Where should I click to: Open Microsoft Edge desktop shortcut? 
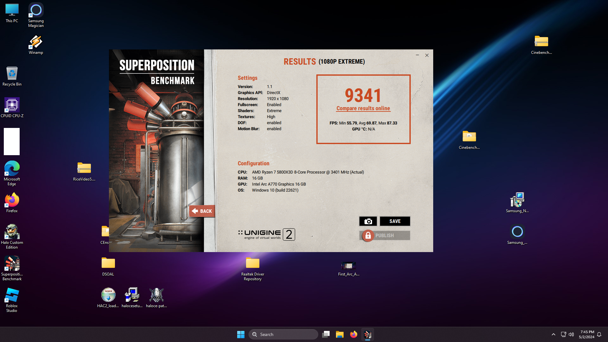[12, 173]
